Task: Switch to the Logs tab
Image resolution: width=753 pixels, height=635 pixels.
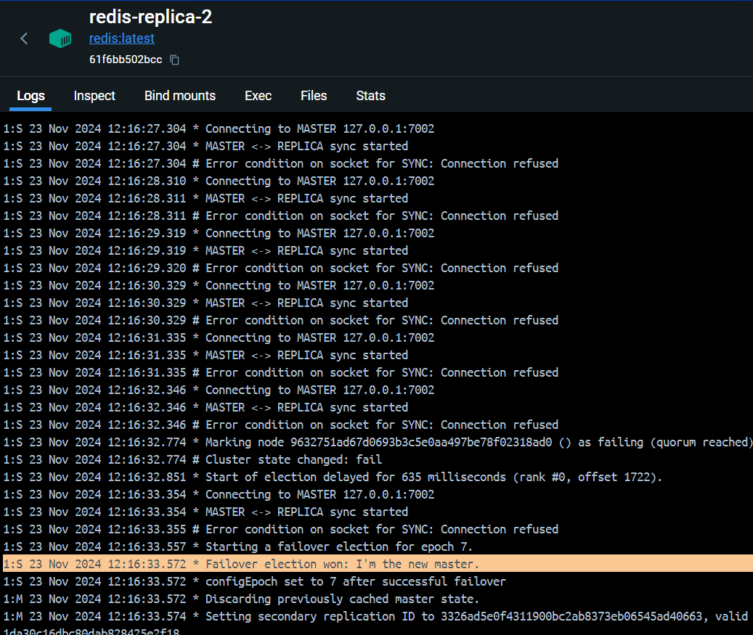Action: coord(30,96)
